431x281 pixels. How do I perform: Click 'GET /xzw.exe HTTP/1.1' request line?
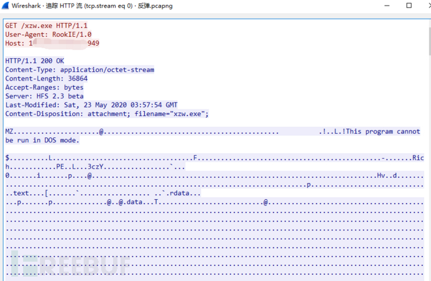pyautogui.click(x=46, y=26)
